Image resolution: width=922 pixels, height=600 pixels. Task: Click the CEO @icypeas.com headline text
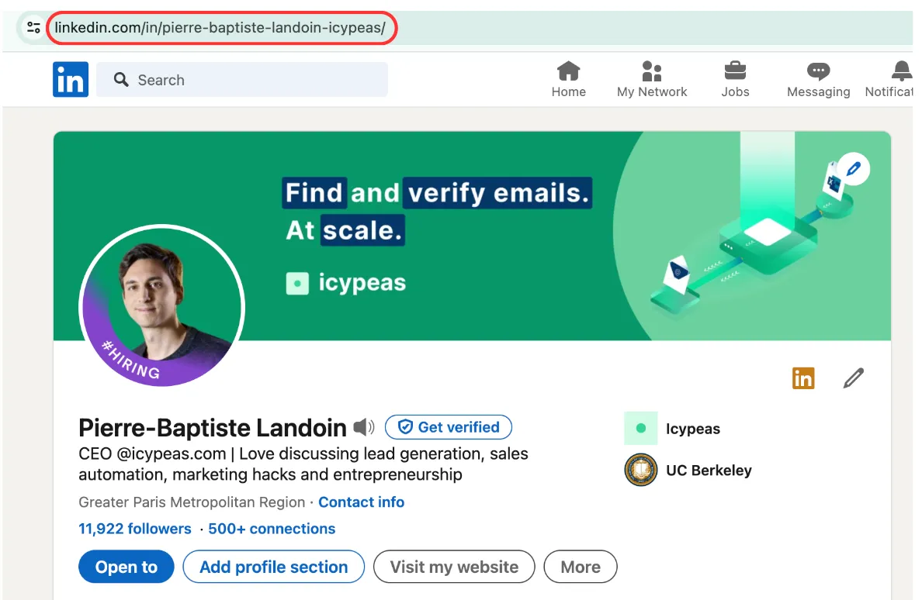(303, 464)
